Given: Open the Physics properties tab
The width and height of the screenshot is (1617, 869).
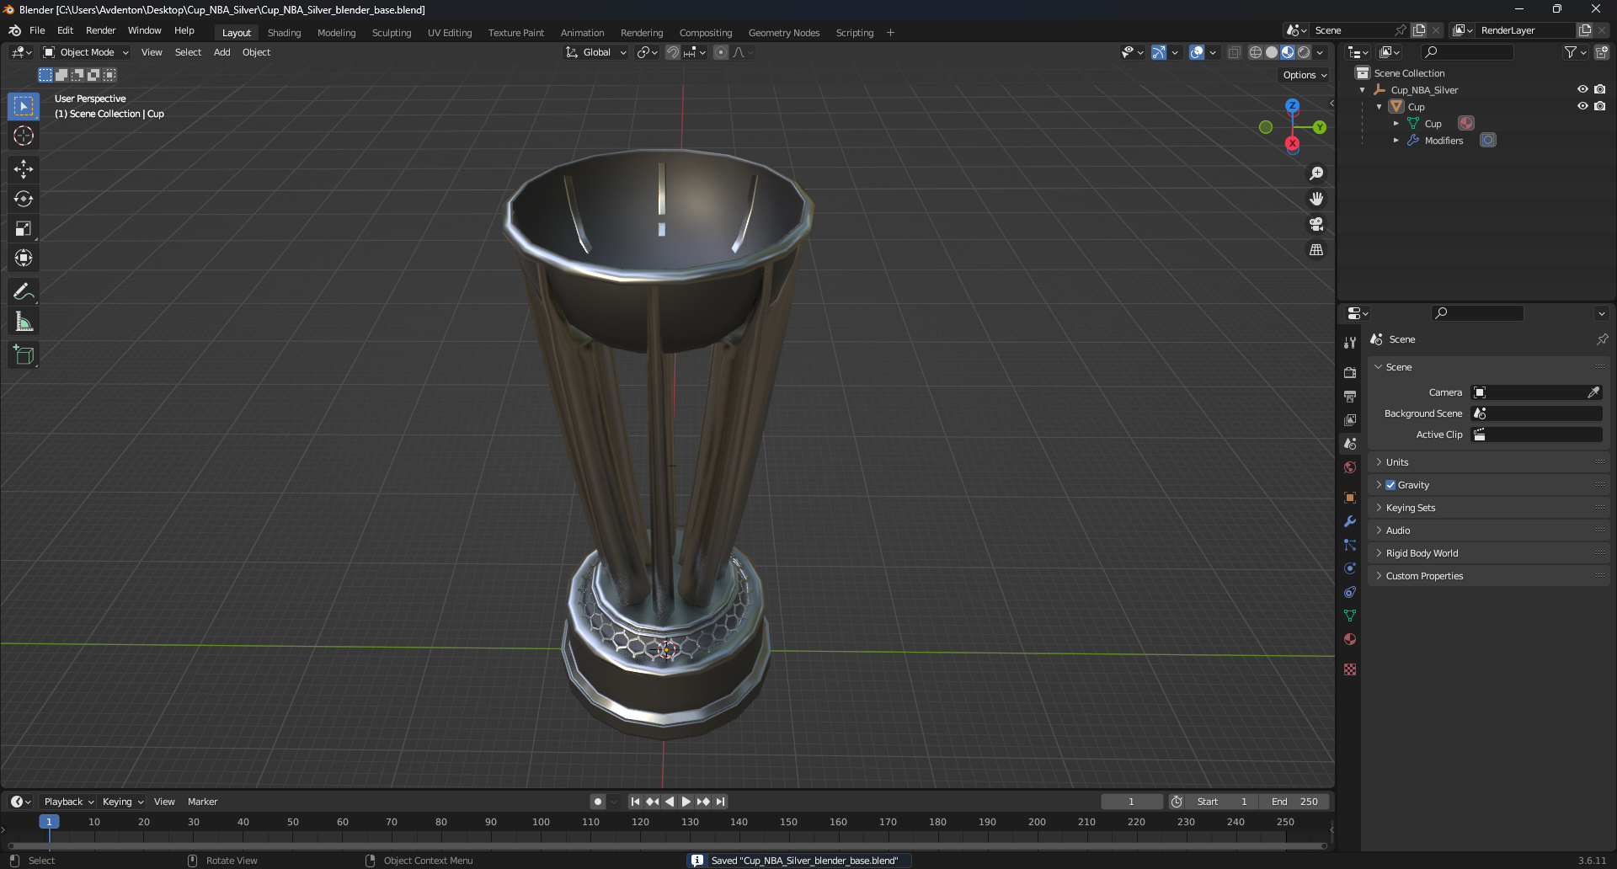Looking at the screenshot, I should click(x=1350, y=568).
